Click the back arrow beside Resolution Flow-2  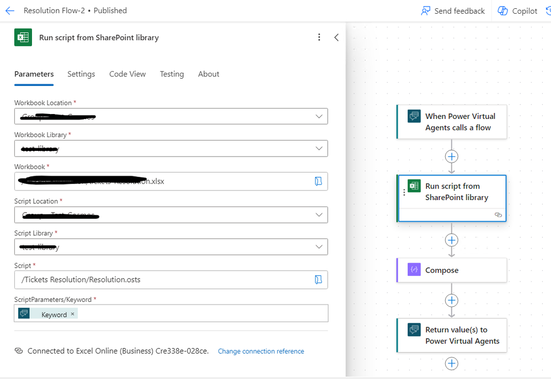coord(10,10)
